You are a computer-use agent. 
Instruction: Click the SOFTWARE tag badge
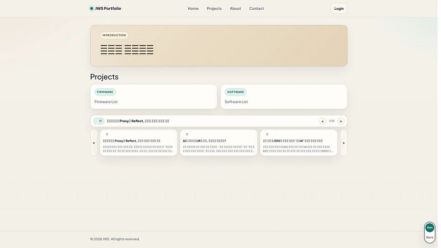coord(235,92)
